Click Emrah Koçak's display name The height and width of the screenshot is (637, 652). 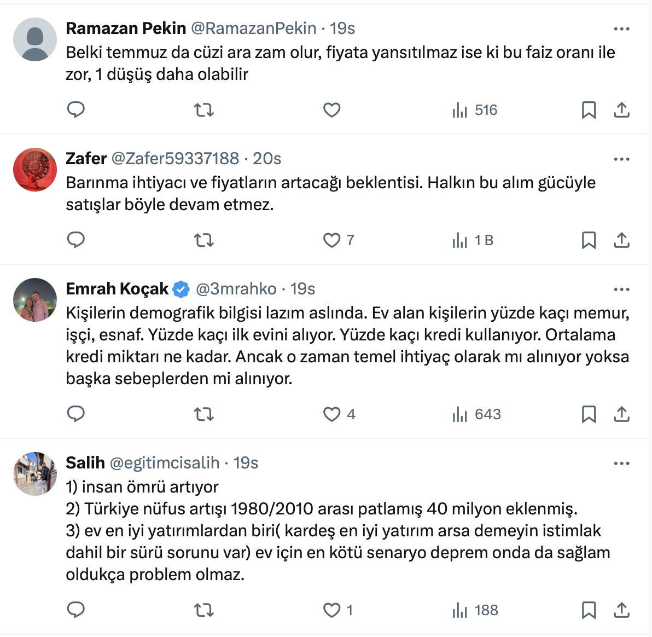[117, 289]
